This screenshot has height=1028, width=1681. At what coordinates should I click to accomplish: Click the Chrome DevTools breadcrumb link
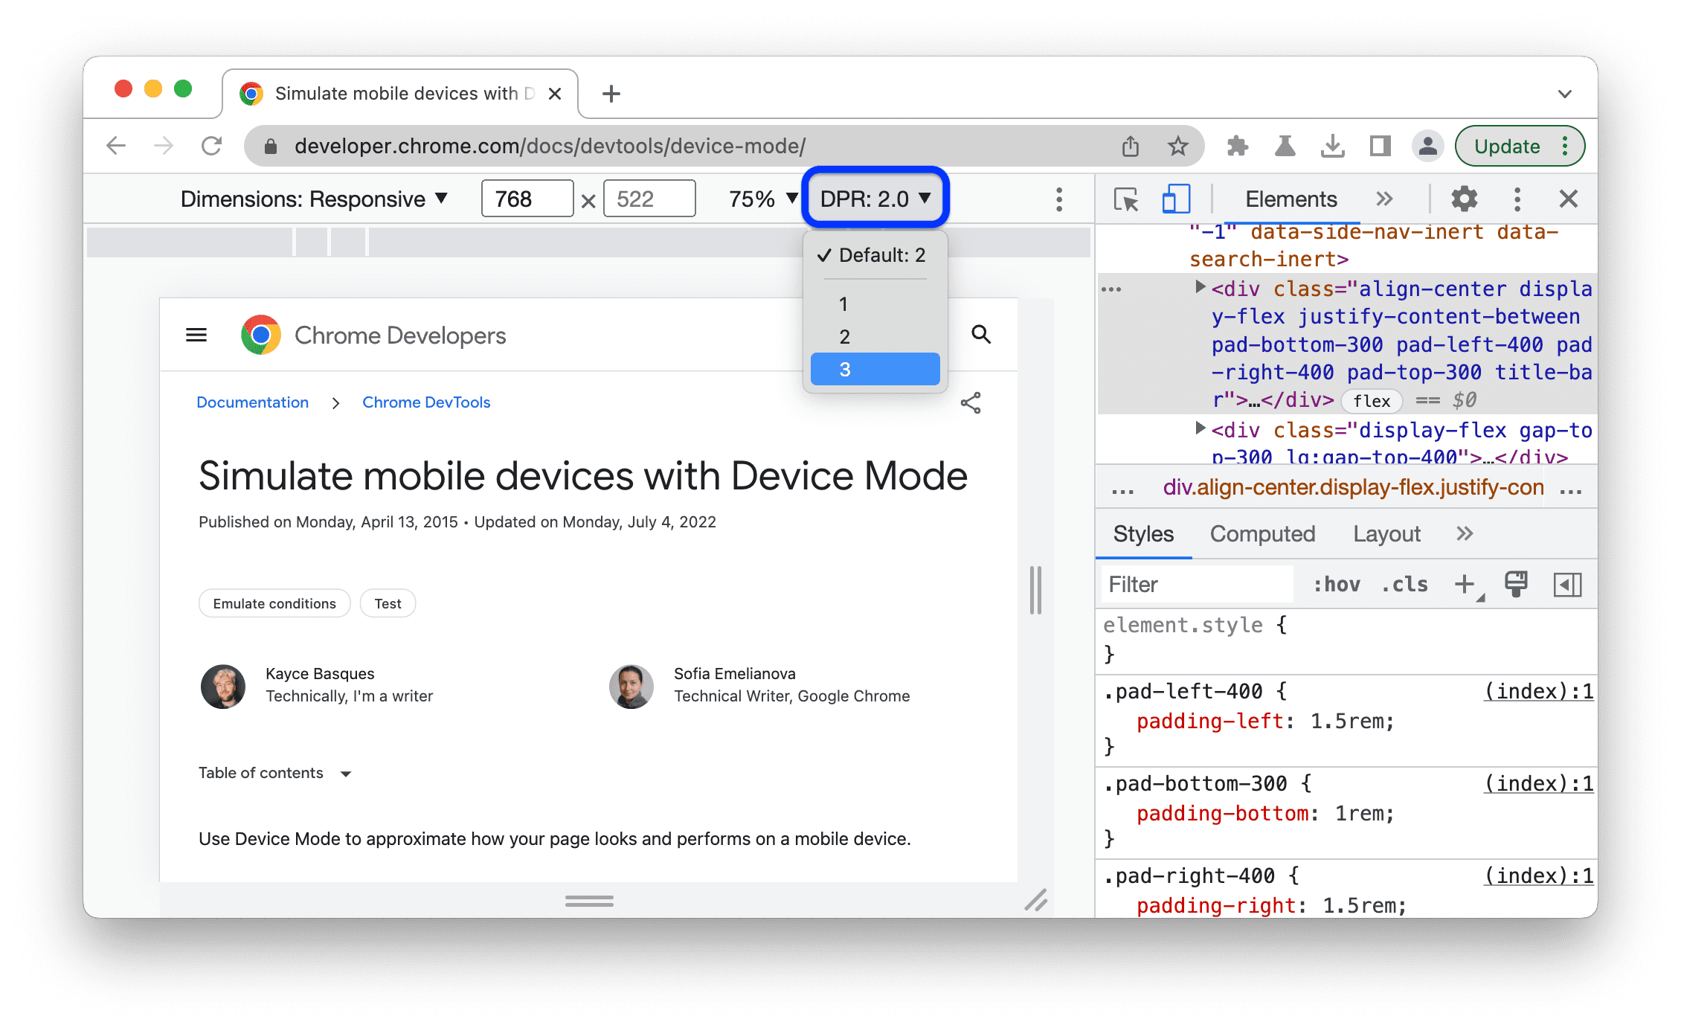point(426,402)
